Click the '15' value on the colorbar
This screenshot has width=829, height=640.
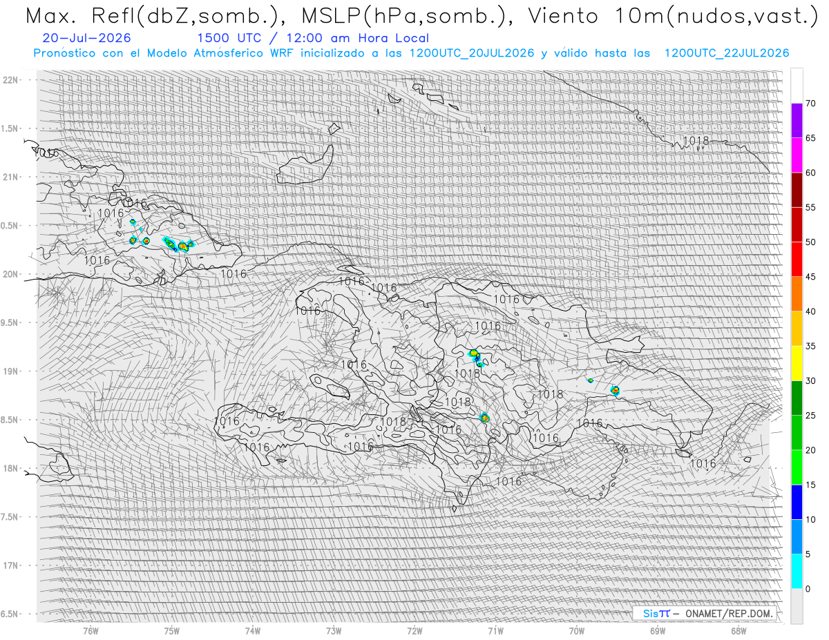click(811, 485)
